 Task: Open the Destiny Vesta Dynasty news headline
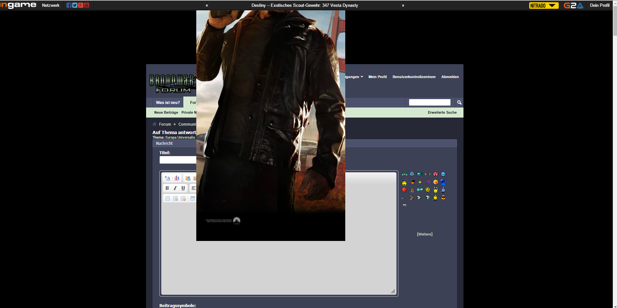[x=305, y=5]
